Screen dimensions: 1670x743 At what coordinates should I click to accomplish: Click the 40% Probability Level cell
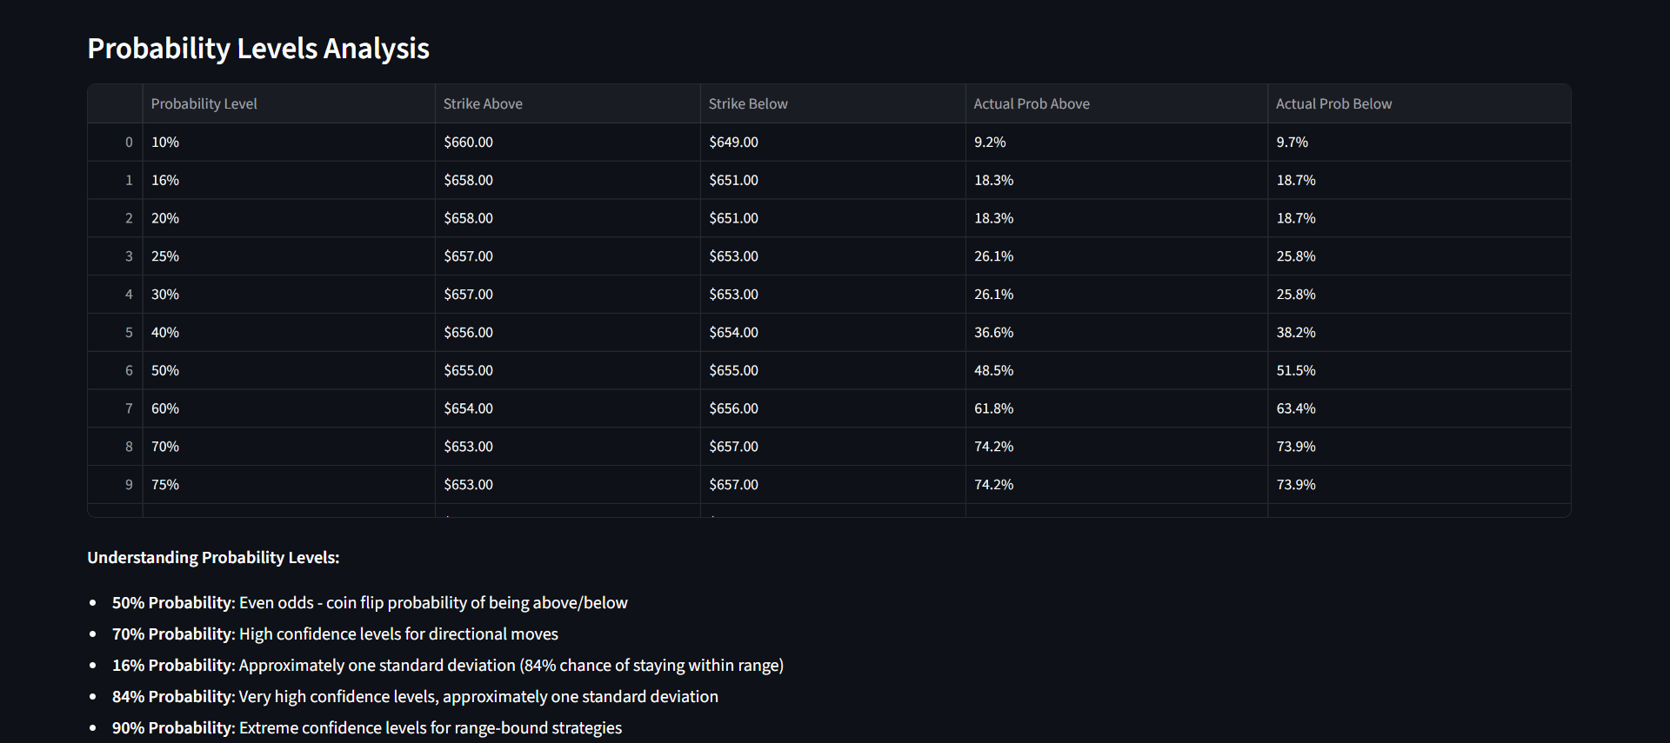pyautogui.click(x=165, y=333)
